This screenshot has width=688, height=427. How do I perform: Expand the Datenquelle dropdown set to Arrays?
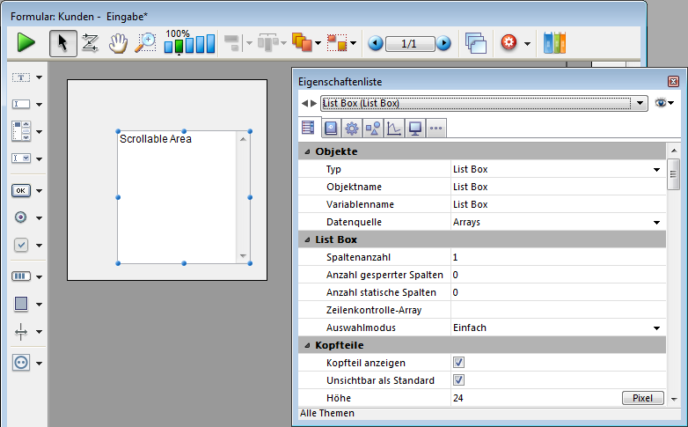point(656,223)
